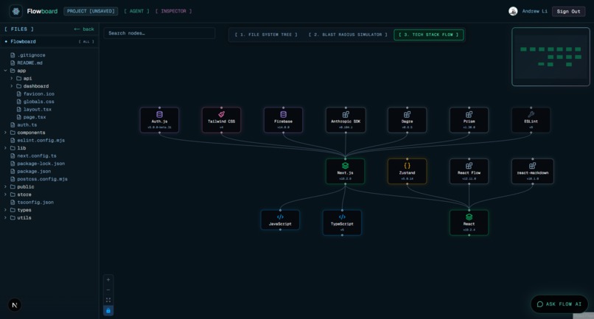
Task: Select the Auth.js node icon
Action: click(x=159, y=114)
